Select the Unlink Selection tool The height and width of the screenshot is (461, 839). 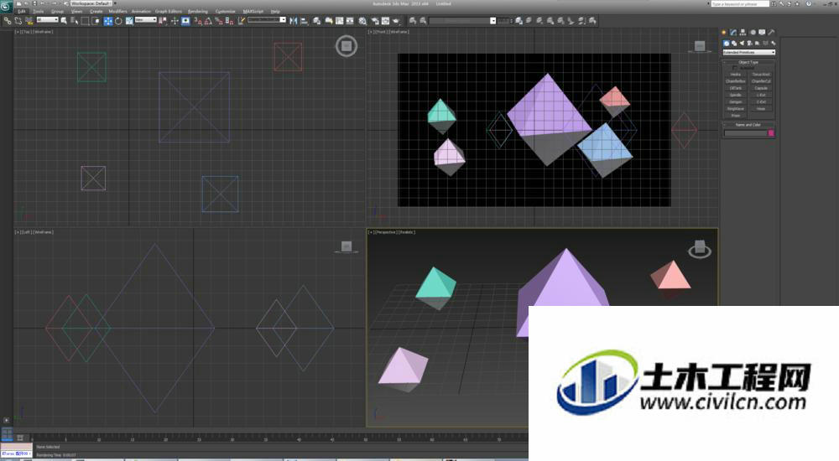point(18,21)
